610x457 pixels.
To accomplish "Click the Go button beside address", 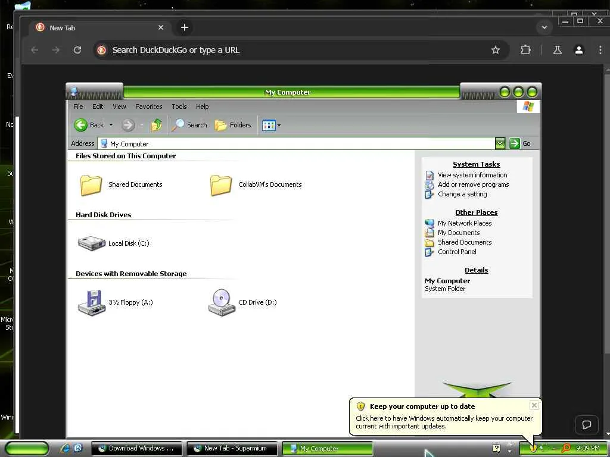I will pyautogui.click(x=519, y=143).
